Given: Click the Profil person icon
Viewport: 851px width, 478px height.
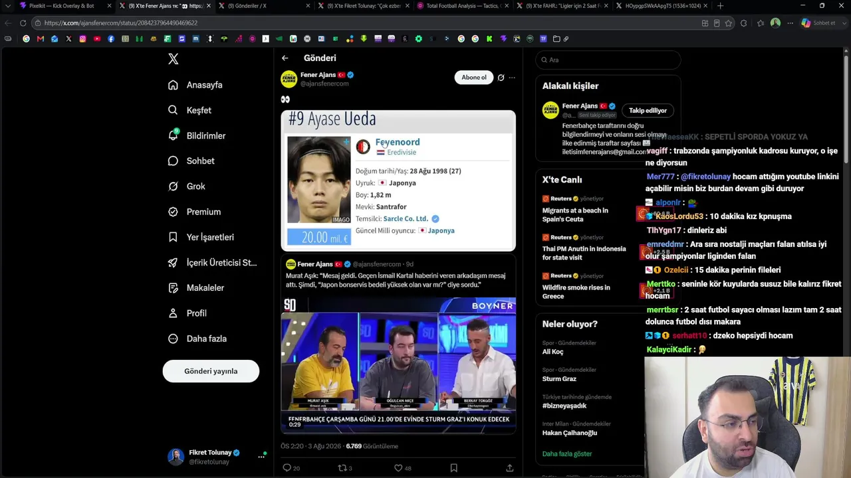Looking at the screenshot, I should pos(173,313).
